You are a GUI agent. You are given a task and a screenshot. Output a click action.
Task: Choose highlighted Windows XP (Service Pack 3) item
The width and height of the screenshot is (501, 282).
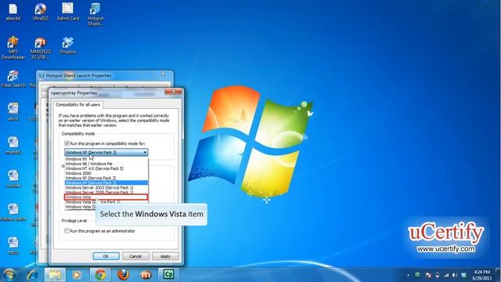(x=106, y=183)
